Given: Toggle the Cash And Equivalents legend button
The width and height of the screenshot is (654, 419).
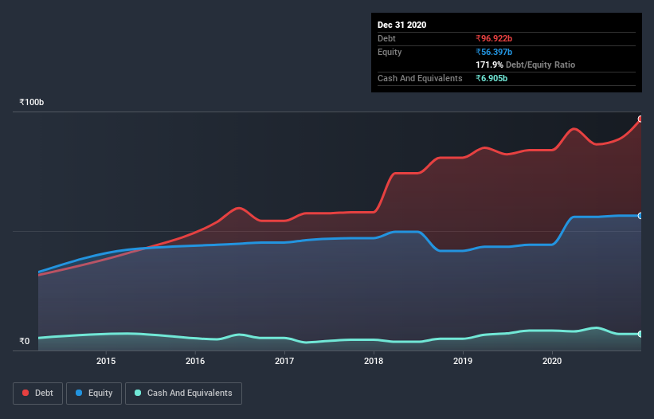Looking at the screenshot, I should [183, 394].
